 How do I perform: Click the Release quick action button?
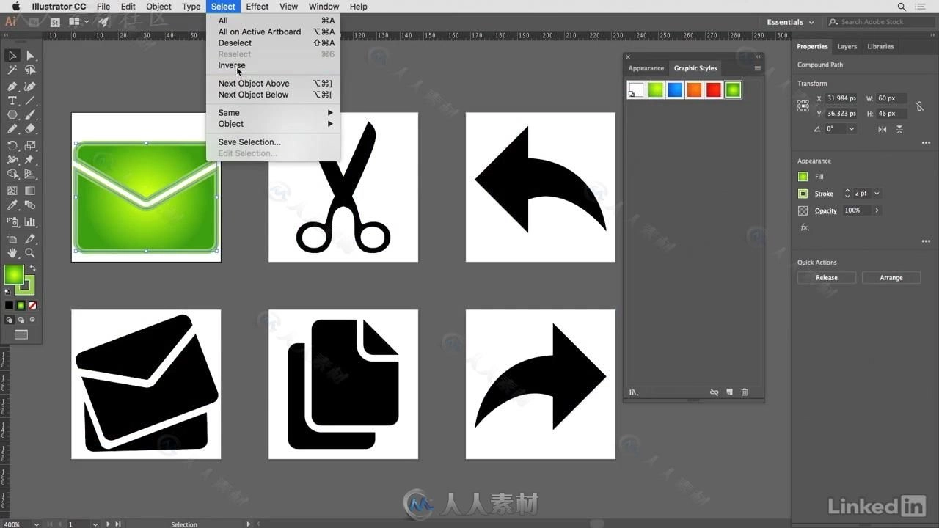[x=826, y=278]
